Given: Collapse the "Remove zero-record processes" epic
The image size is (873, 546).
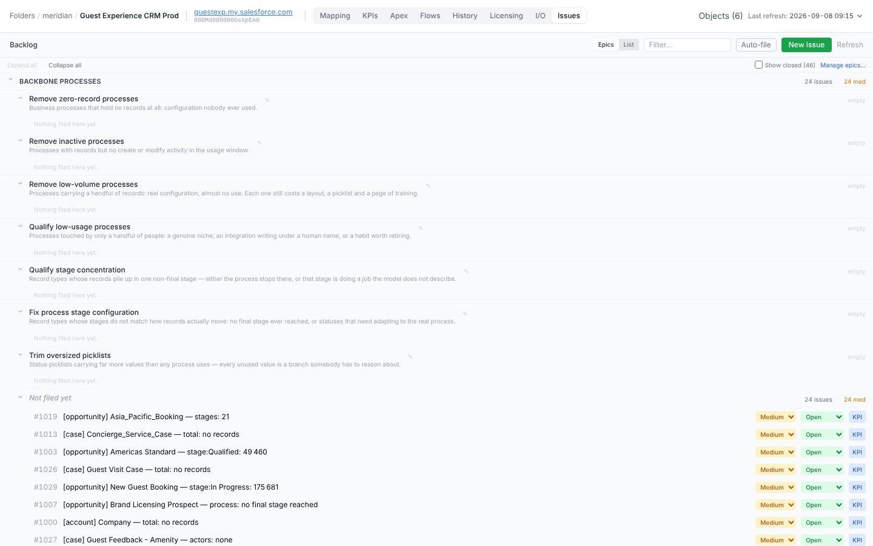Looking at the screenshot, I should pyautogui.click(x=20, y=98).
